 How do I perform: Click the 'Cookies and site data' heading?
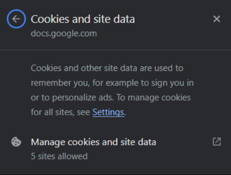pos(83,19)
